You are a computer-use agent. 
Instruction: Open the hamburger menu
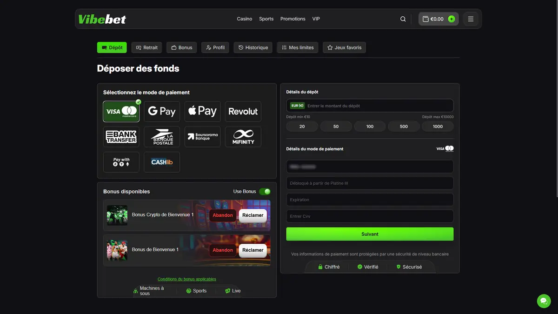click(471, 19)
